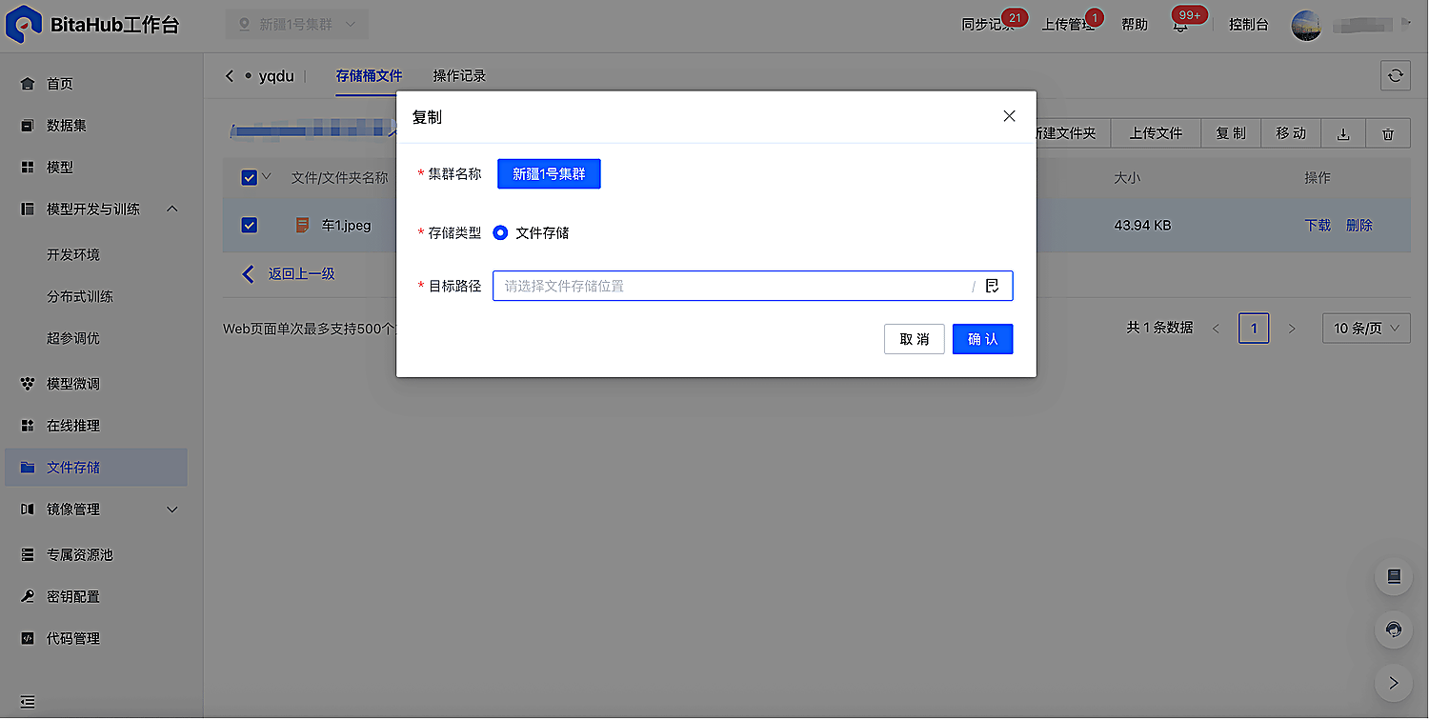The image size is (1429, 719).
Task: Open the floating documentation book icon
Action: tap(1394, 576)
